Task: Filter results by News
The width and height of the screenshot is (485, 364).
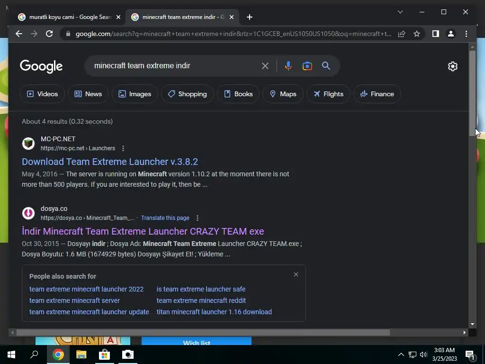Action: click(x=88, y=94)
